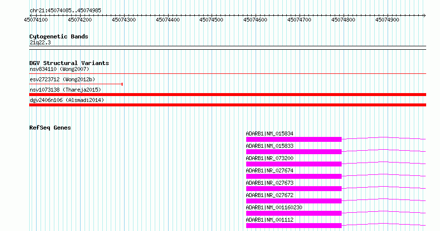Click the intron line of NM_015834

pyautogui.click(x=384, y=137)
